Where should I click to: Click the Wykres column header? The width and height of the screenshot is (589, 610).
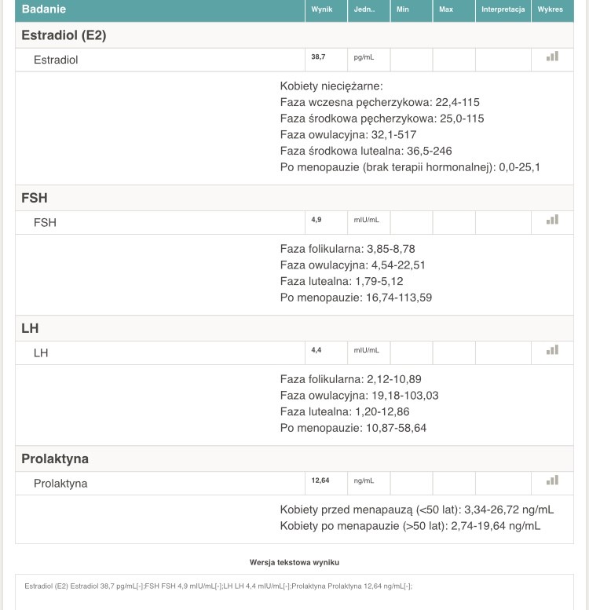coord(551,9)
